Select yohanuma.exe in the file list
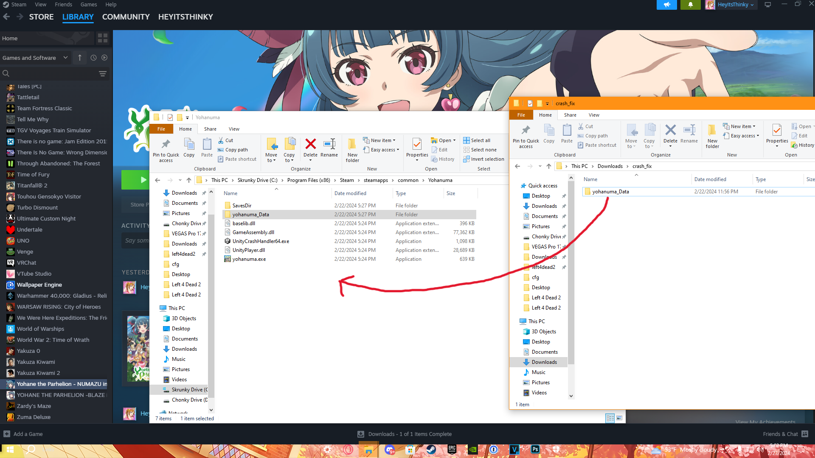This screenshot has height=458, width=815. click(249, 259)
